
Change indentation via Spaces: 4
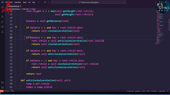138,91
